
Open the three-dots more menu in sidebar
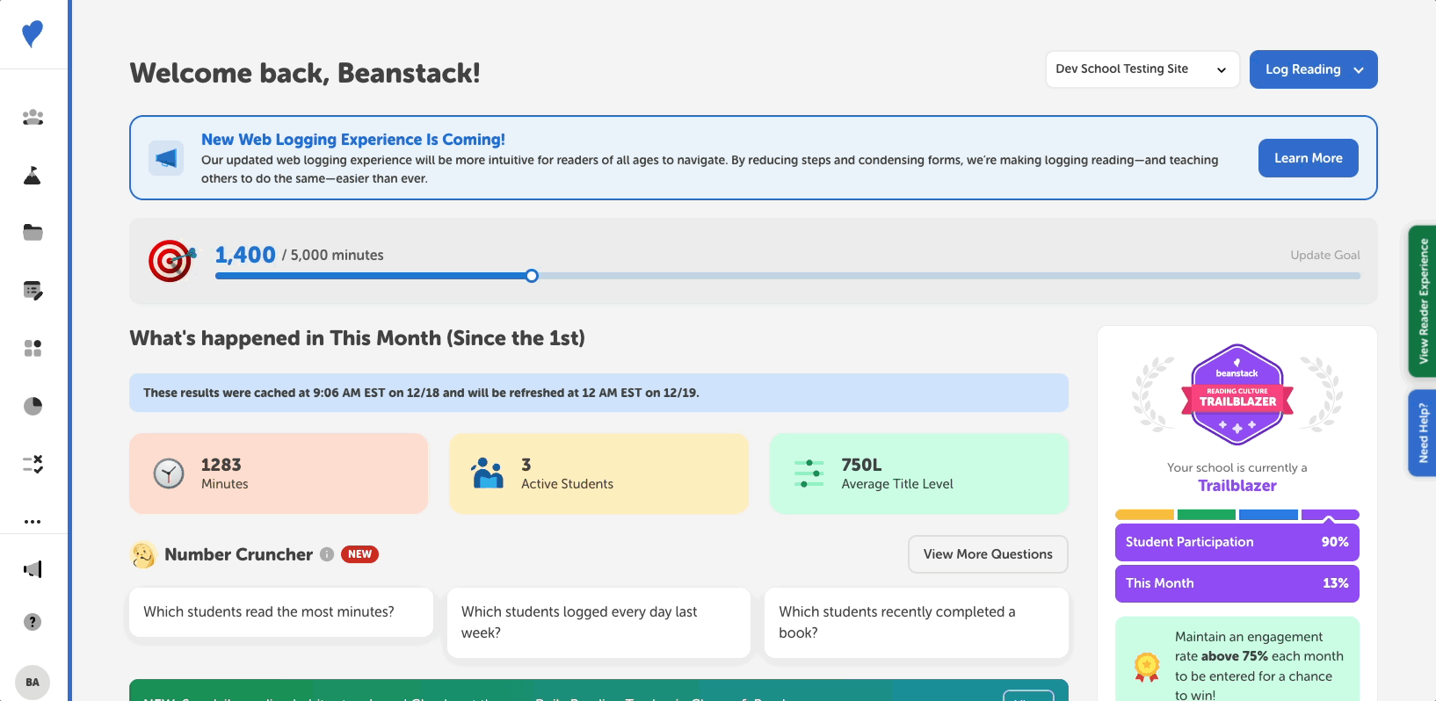[x=33, y=522]
